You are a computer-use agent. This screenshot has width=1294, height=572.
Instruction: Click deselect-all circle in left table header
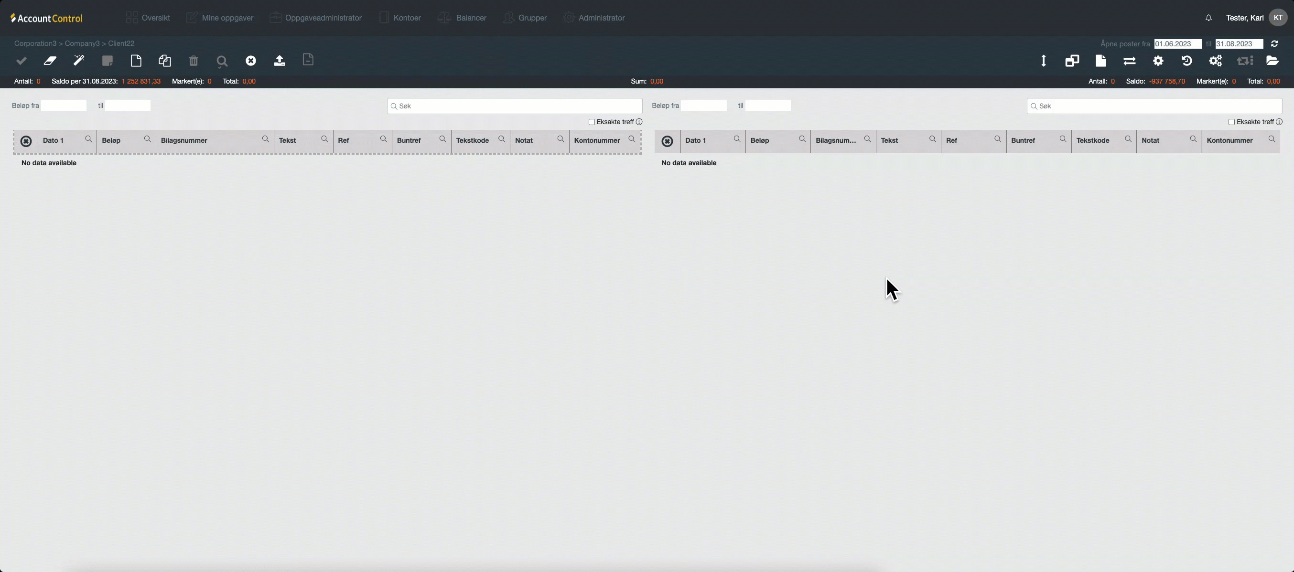(x=26, y=141)
